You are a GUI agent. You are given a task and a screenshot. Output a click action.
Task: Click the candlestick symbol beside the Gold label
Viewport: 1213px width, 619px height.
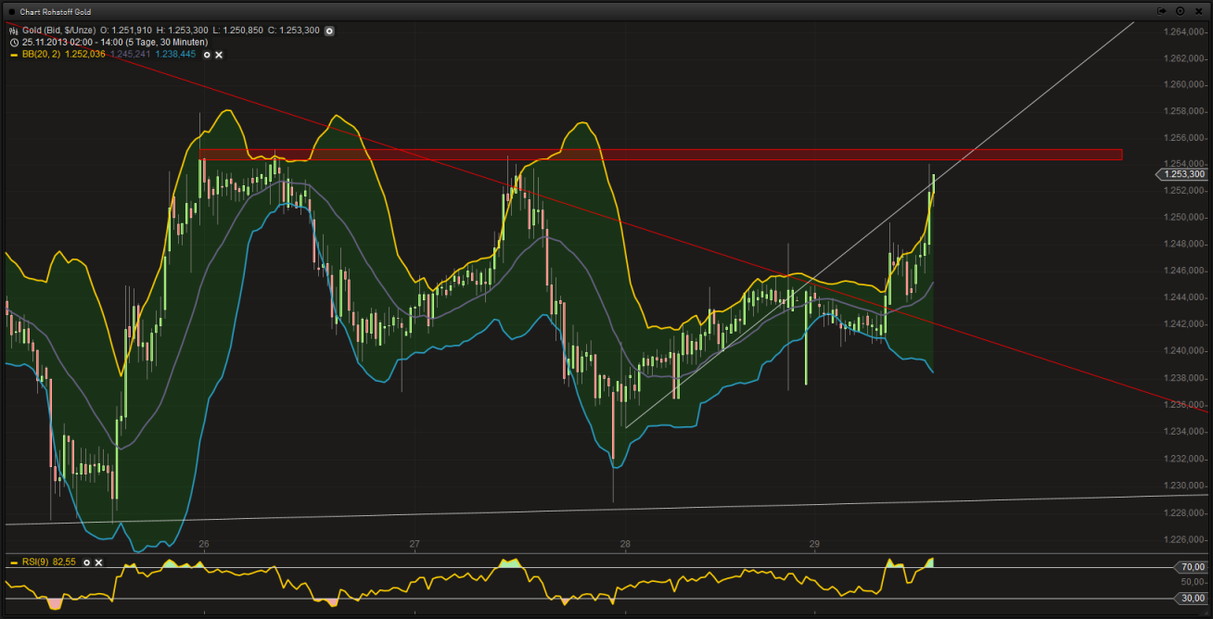[x=12, y=30]
